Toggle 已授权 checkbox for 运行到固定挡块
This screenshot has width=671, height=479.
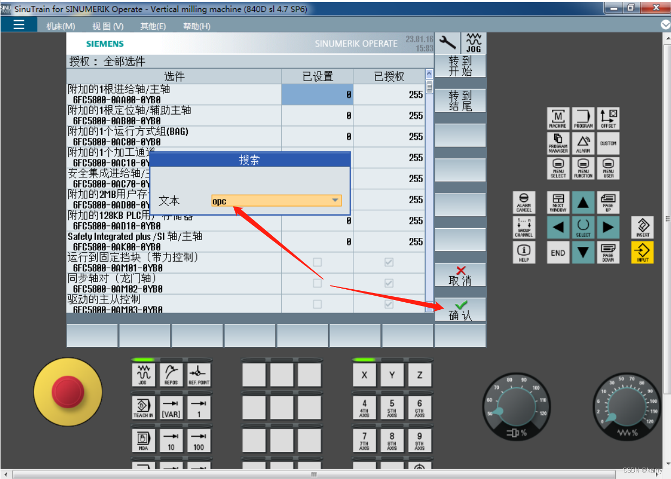[389, 262]
